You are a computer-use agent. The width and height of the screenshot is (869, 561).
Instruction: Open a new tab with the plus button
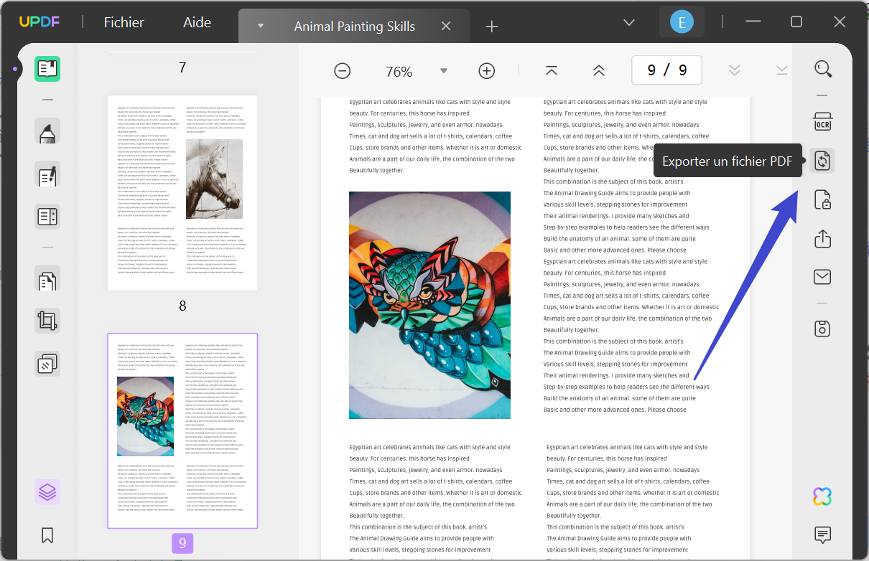(x=491, y=26)
